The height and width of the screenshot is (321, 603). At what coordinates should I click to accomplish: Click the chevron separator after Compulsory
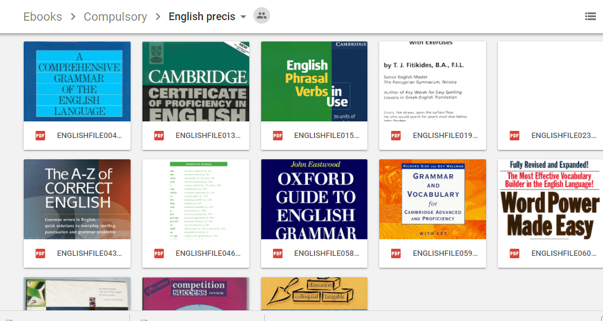[158, 17]
